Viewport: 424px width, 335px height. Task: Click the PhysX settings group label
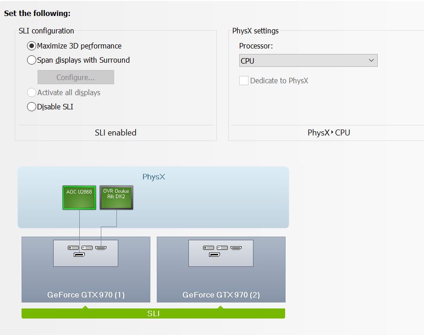(x=255, y=31)
